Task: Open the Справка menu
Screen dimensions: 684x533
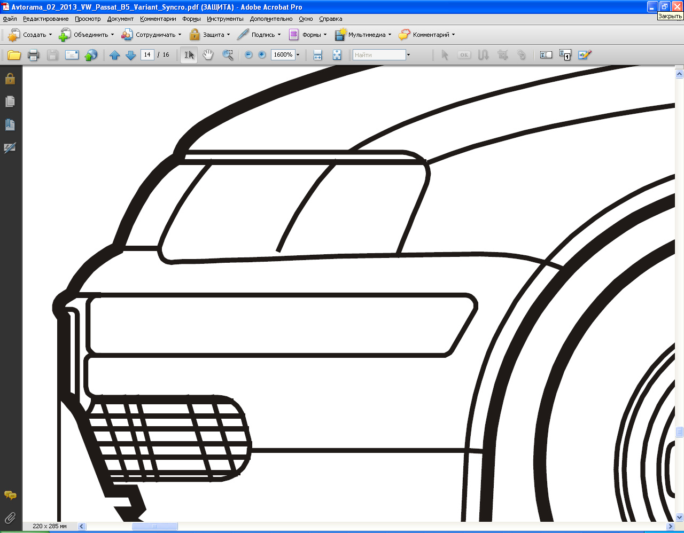Action: point(330,19)
